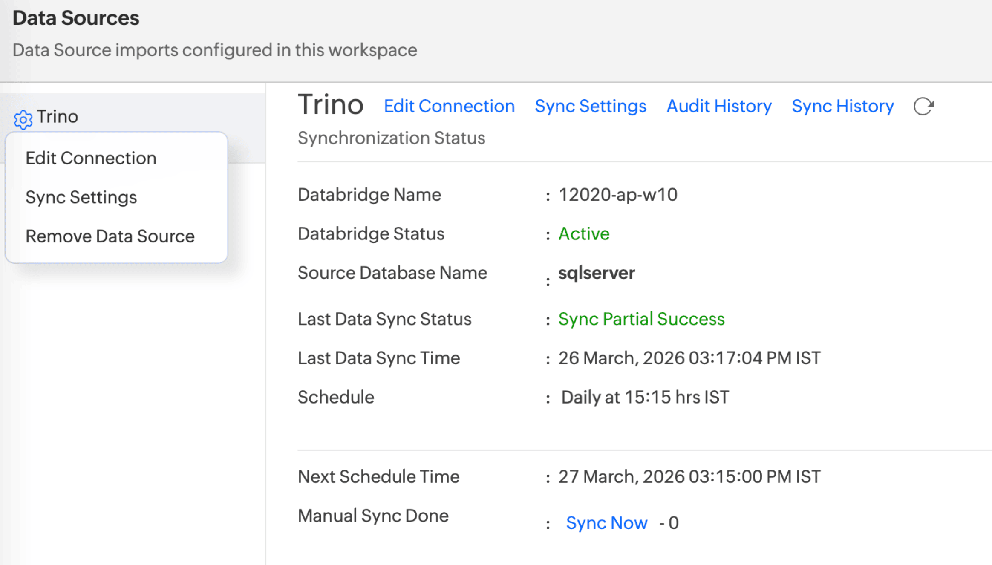Click the Active databridge status
The height and width of the screenshot is (565, 992).
[x=584, y=233]
